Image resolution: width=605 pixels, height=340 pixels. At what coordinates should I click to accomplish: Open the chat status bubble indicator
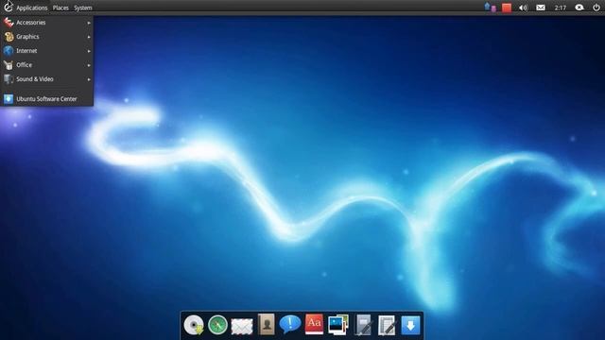[x=579, y=8]
